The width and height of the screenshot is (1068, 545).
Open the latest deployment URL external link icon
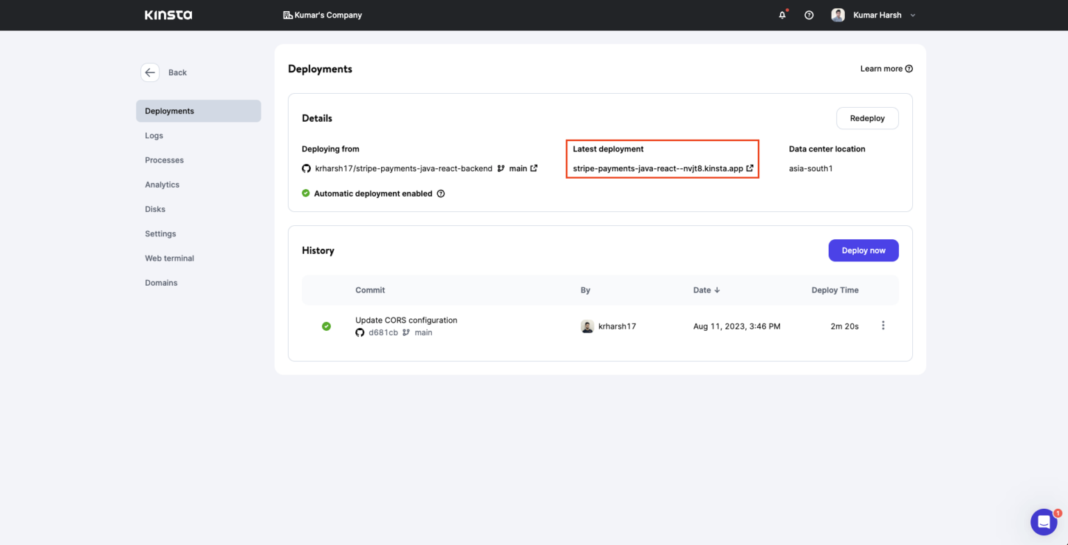[750, 168]
